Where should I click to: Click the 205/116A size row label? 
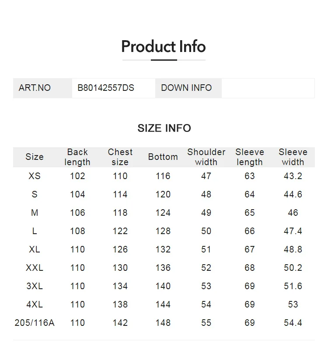pos(35,323)
